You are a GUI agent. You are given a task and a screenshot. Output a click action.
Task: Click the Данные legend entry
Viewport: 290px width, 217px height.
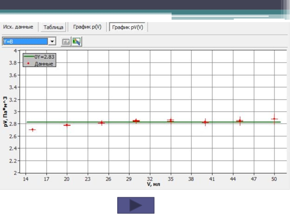click(x=40, y=64)
